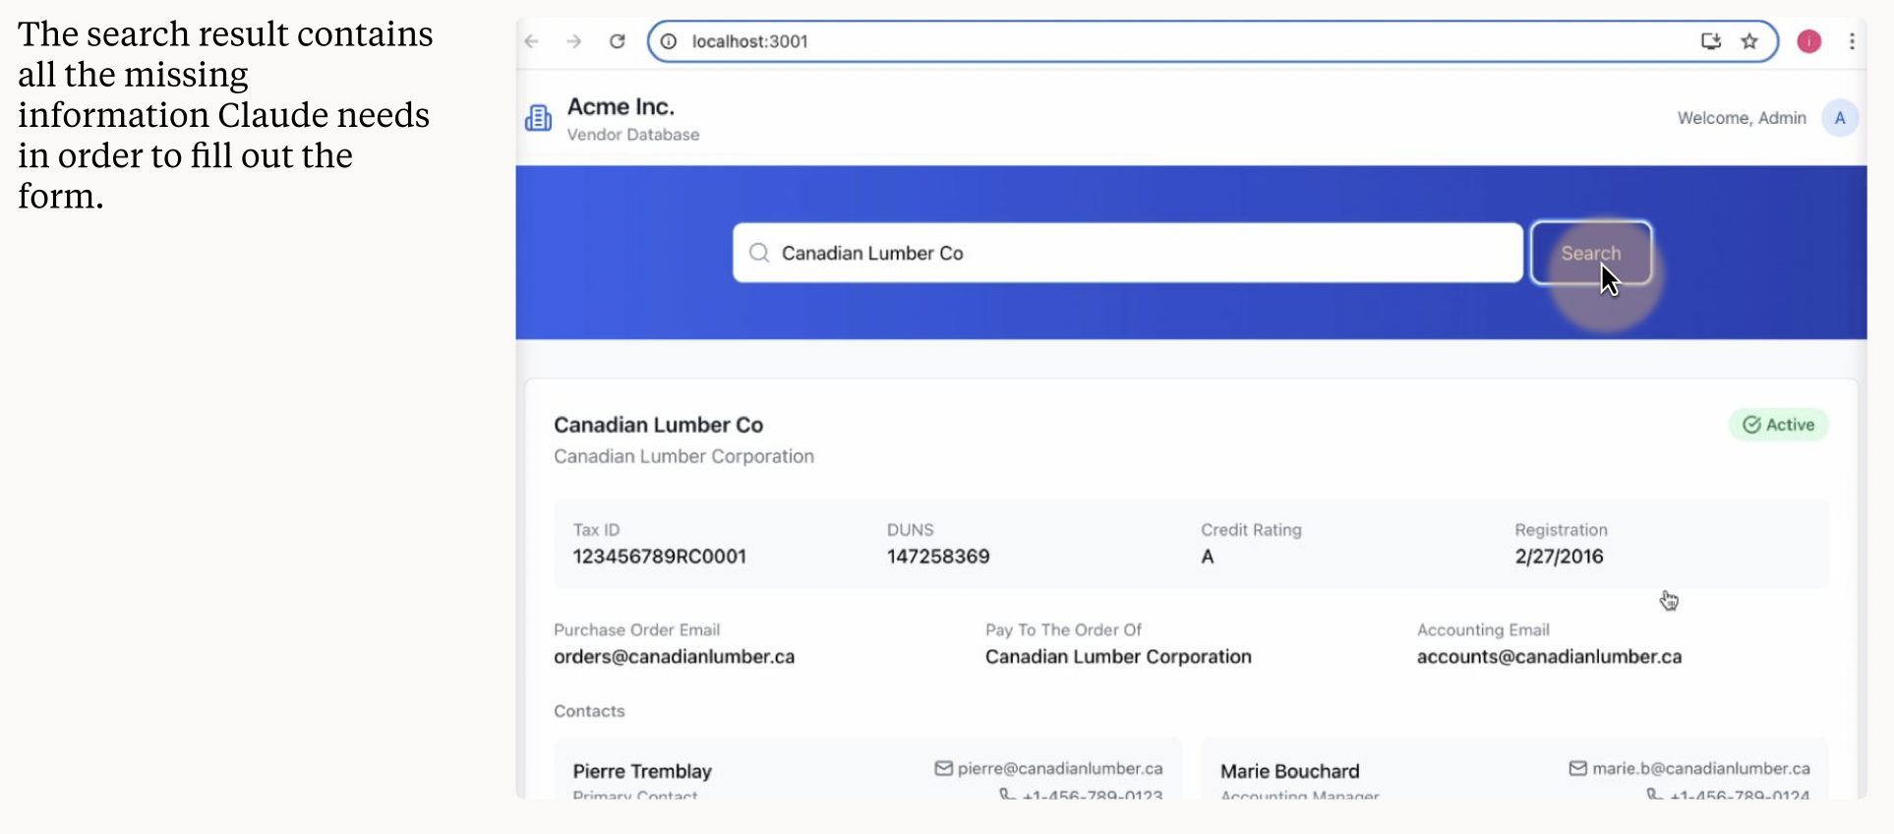Click the browser forward arrow
The height and width of the screenshot is (834, 1894).
click(x=574, y=41)
